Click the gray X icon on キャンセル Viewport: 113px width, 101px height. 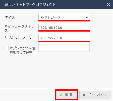pos(84,95)
